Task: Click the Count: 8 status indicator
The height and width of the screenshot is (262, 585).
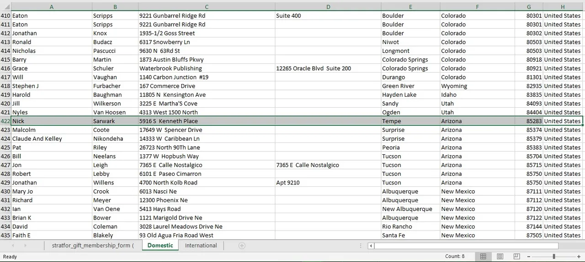Action: click(455, 257)
